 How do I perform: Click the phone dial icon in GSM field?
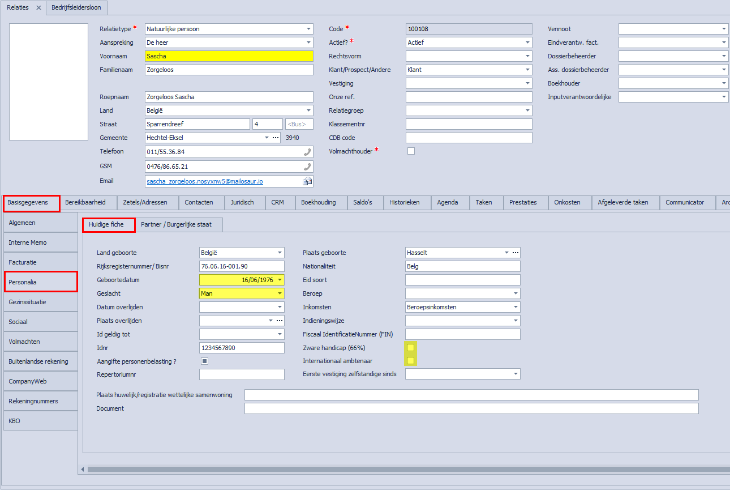pyautogui.click(x=307, y=167)
